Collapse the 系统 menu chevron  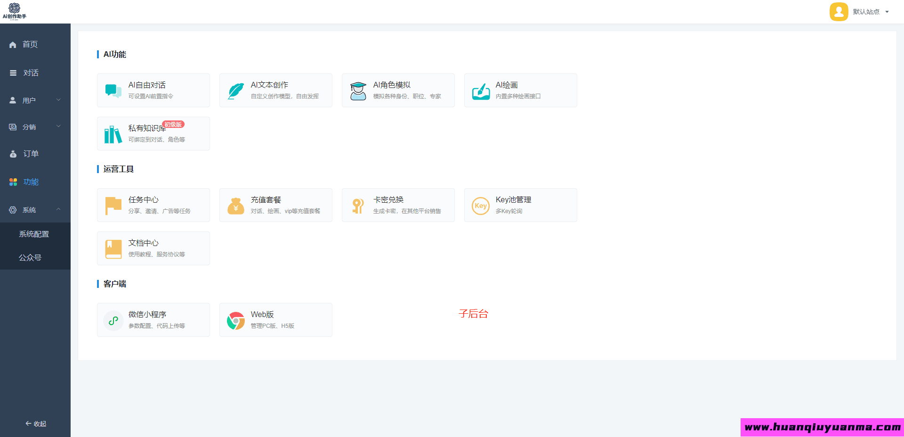[x=59, y=209]
